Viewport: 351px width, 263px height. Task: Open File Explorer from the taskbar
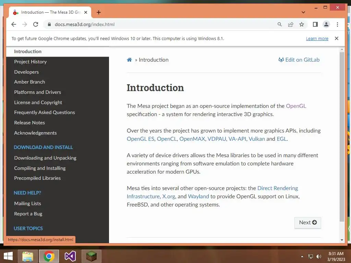(x=27, y=256)
